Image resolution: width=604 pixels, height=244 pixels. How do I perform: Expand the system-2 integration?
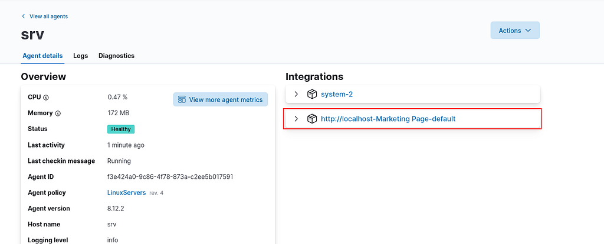(x=296, y=94)
